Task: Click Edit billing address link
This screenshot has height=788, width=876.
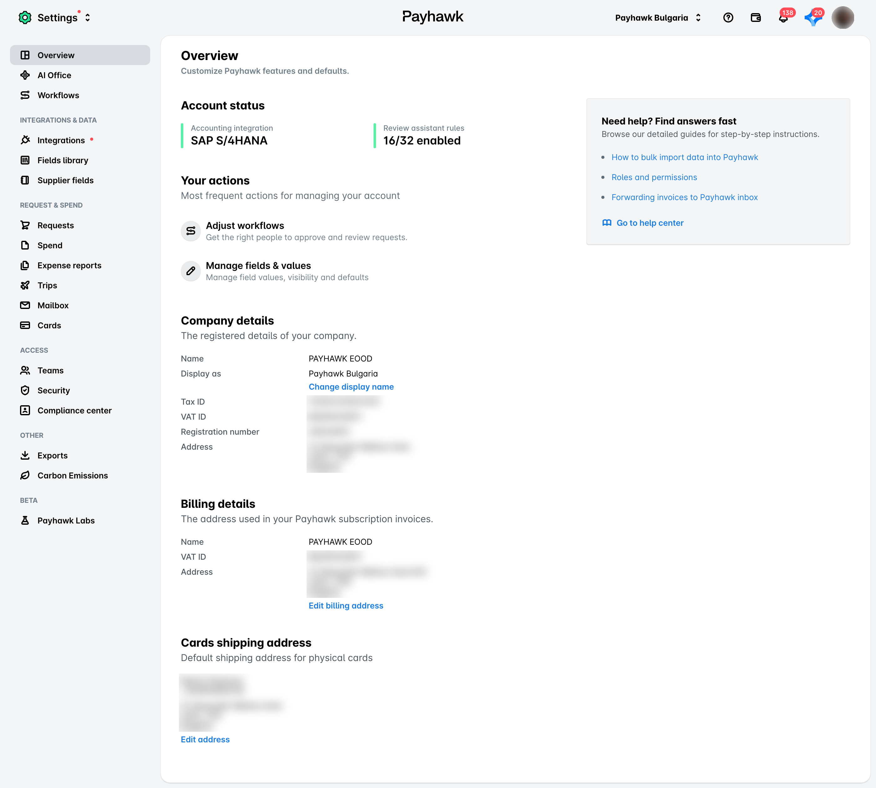Action: tap(346, 605)
